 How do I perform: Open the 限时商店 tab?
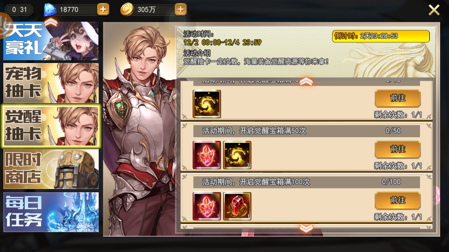51,169
